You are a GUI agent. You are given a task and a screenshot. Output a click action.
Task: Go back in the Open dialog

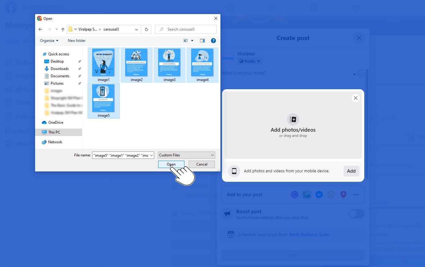[x=40, y=29]
